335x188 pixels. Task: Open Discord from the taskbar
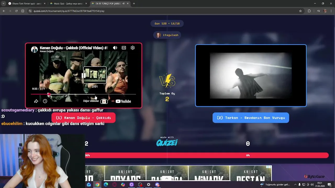[157, 185]
